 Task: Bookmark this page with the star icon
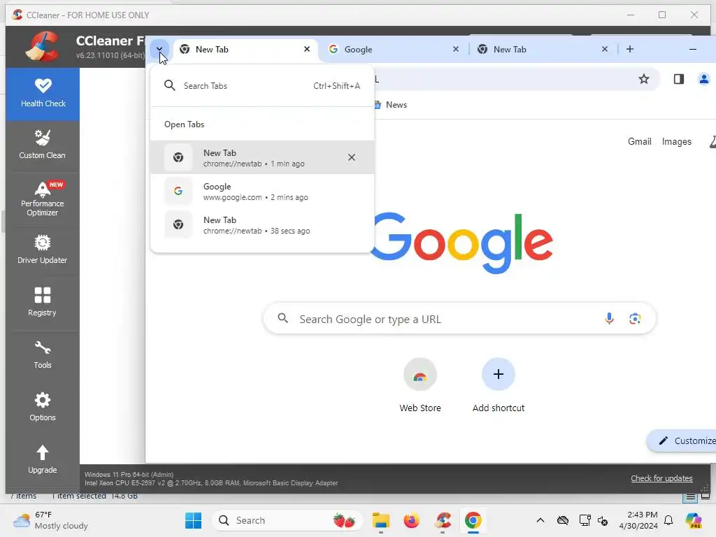644,79
